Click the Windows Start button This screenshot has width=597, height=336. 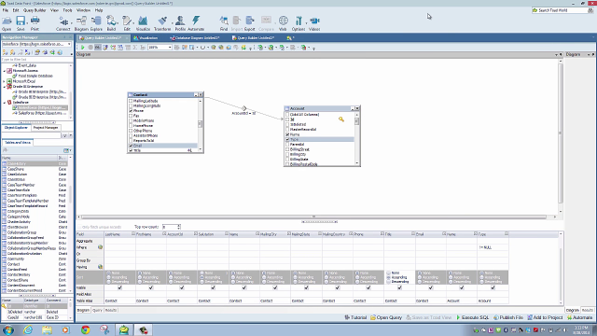8,329
